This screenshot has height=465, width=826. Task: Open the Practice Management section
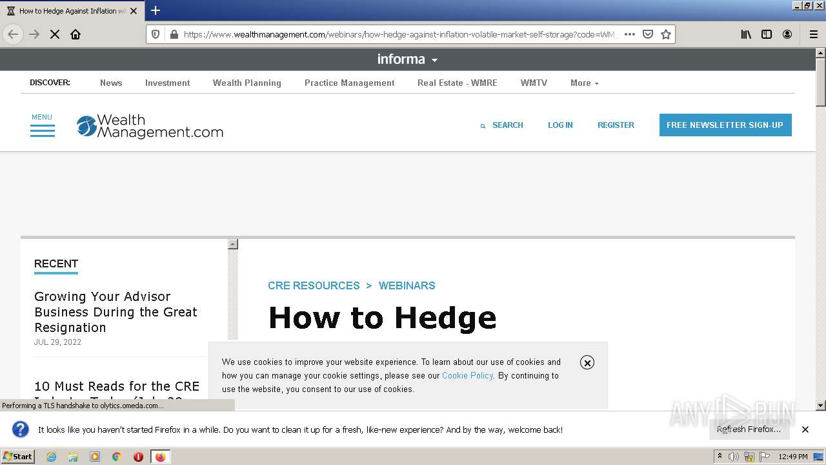coord(349,83)
